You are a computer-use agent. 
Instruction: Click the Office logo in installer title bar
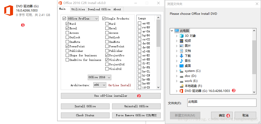coord(60,3)
